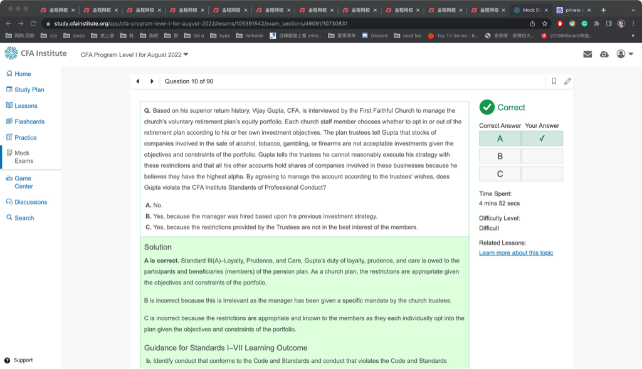
Task: Bookmark this question with the flag icon
Action: point(554,81)
